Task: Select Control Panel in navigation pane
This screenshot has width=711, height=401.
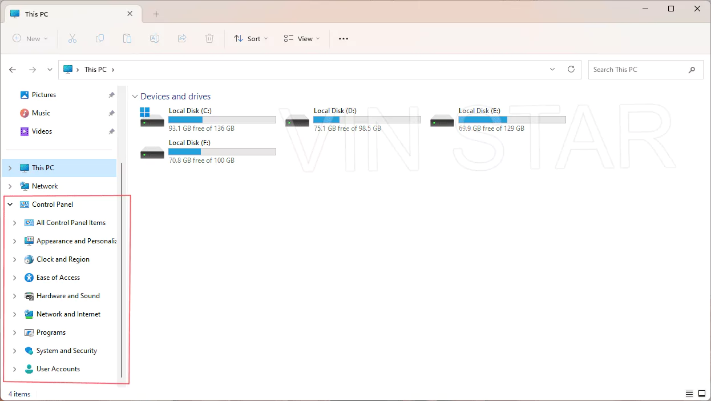Action: tap(52, 204)
